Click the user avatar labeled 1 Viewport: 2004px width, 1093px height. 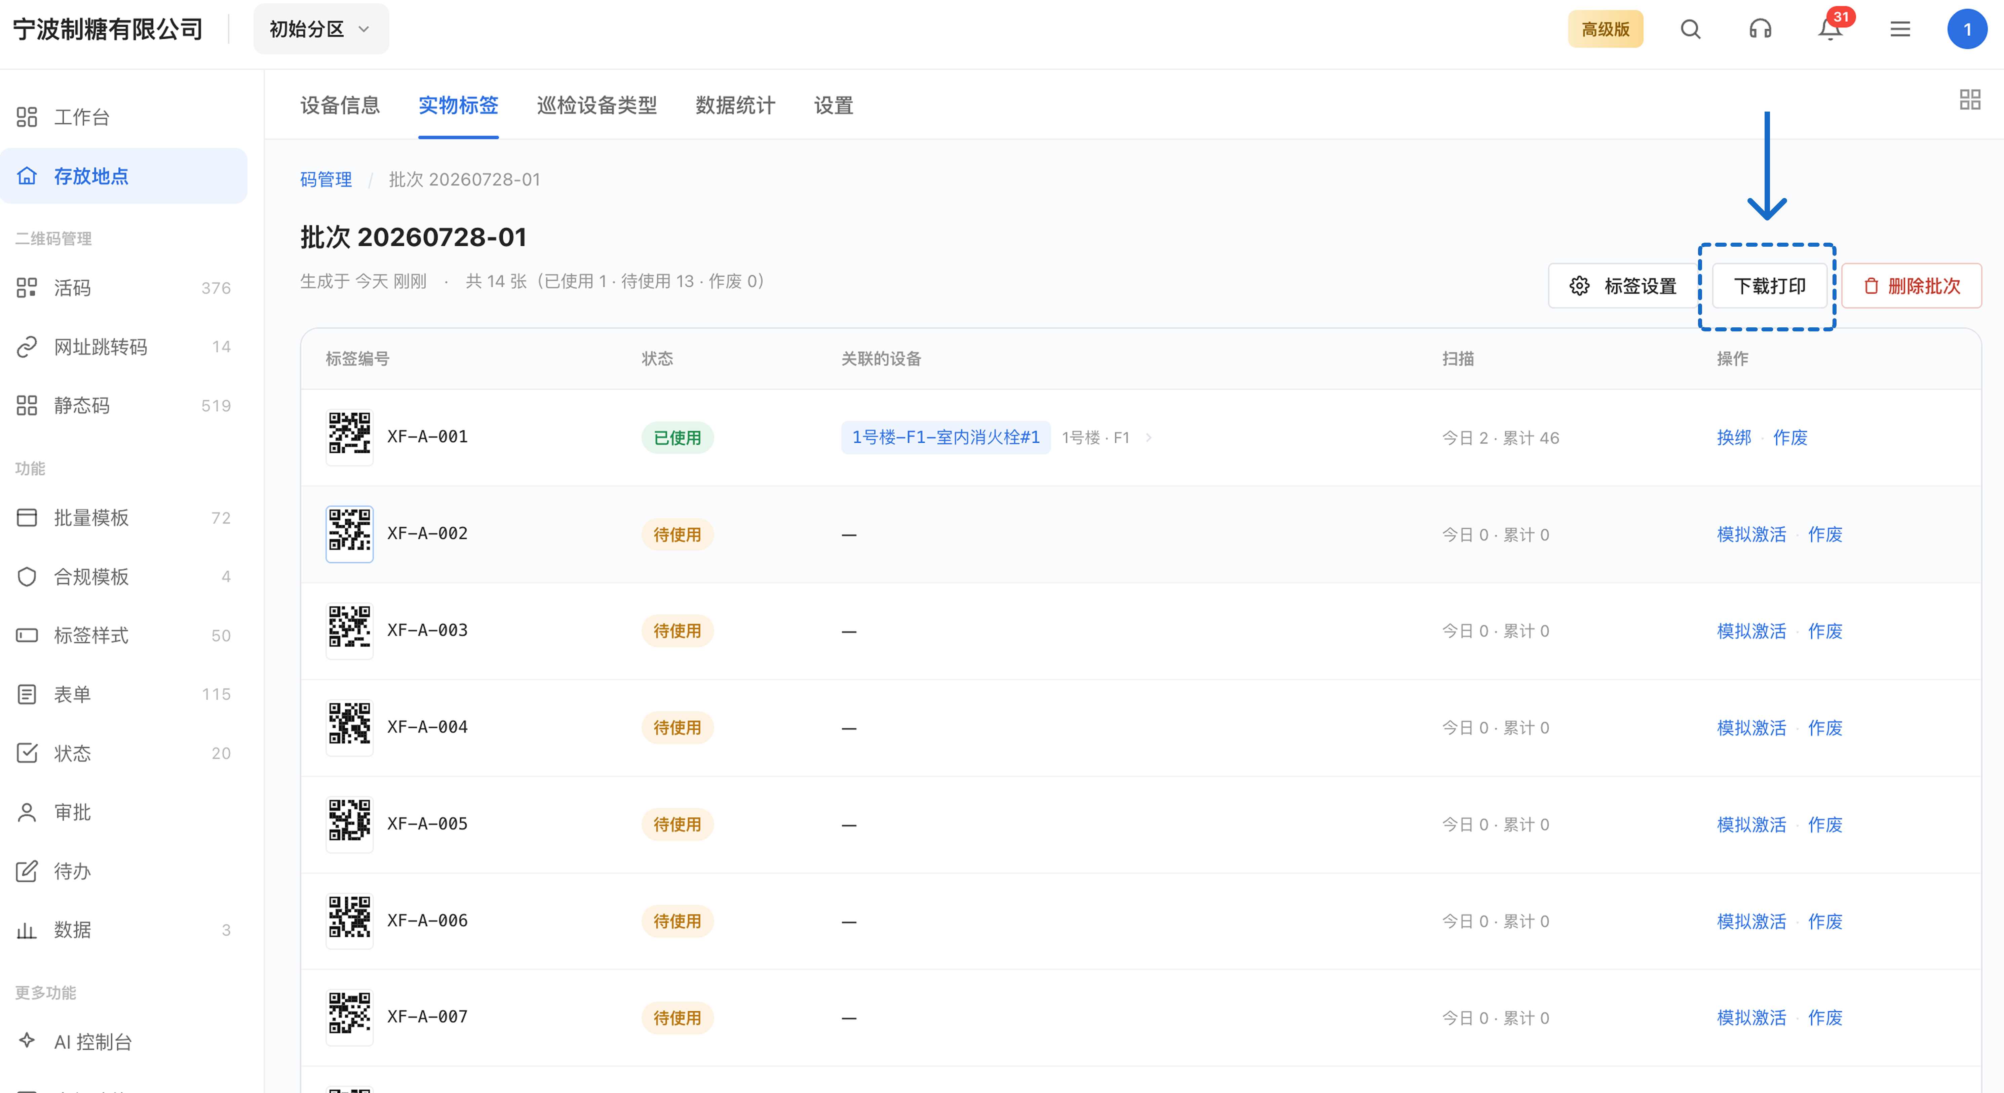[x=1967, y=30]
